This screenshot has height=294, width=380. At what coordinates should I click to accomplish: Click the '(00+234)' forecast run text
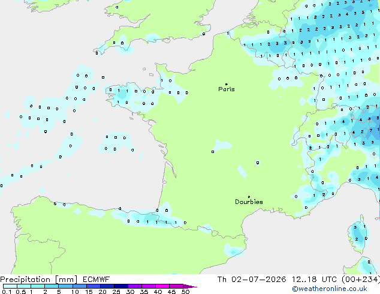click(x=361, y=280)
